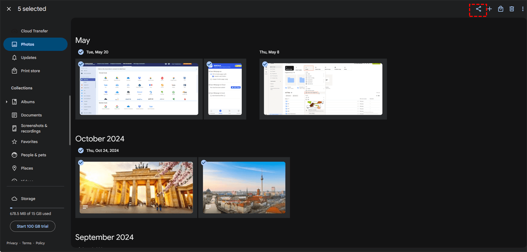Click the People & pets face icon
527x252 pixels.
(x=14, y=155)
